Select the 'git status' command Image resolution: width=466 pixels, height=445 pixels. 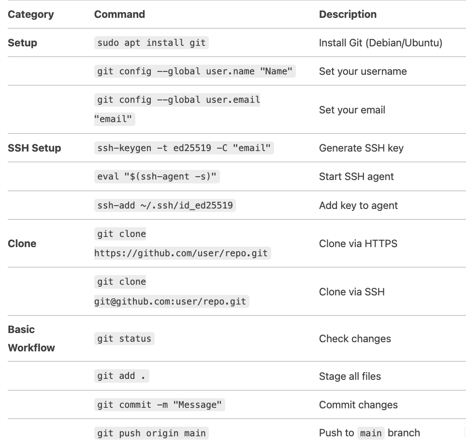pos(124,338)
